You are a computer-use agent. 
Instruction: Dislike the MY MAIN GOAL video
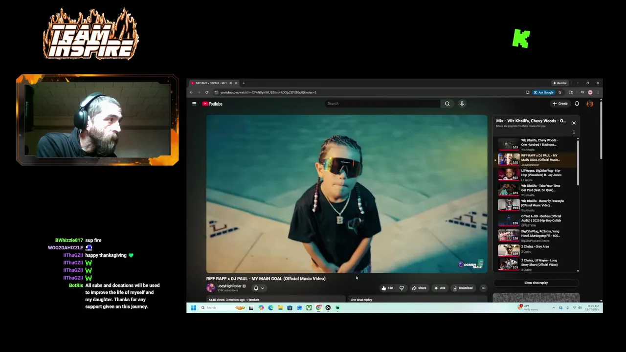pyautogui.click(x=402, y=288)
